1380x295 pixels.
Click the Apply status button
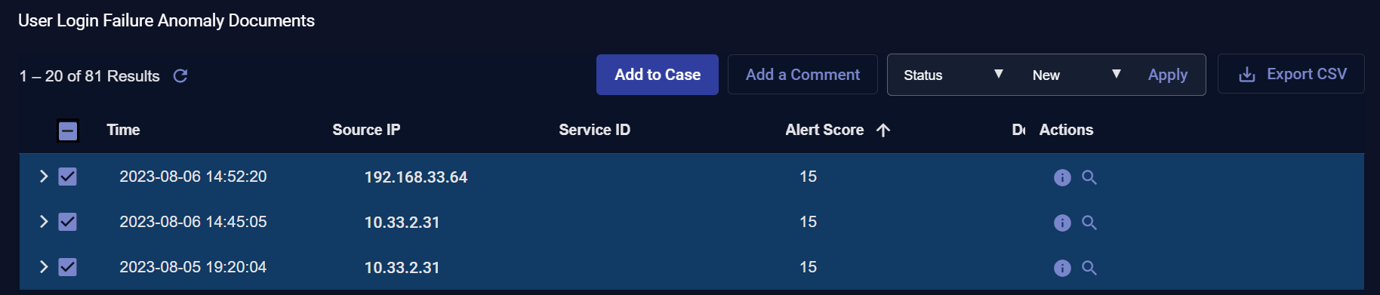1168,75
